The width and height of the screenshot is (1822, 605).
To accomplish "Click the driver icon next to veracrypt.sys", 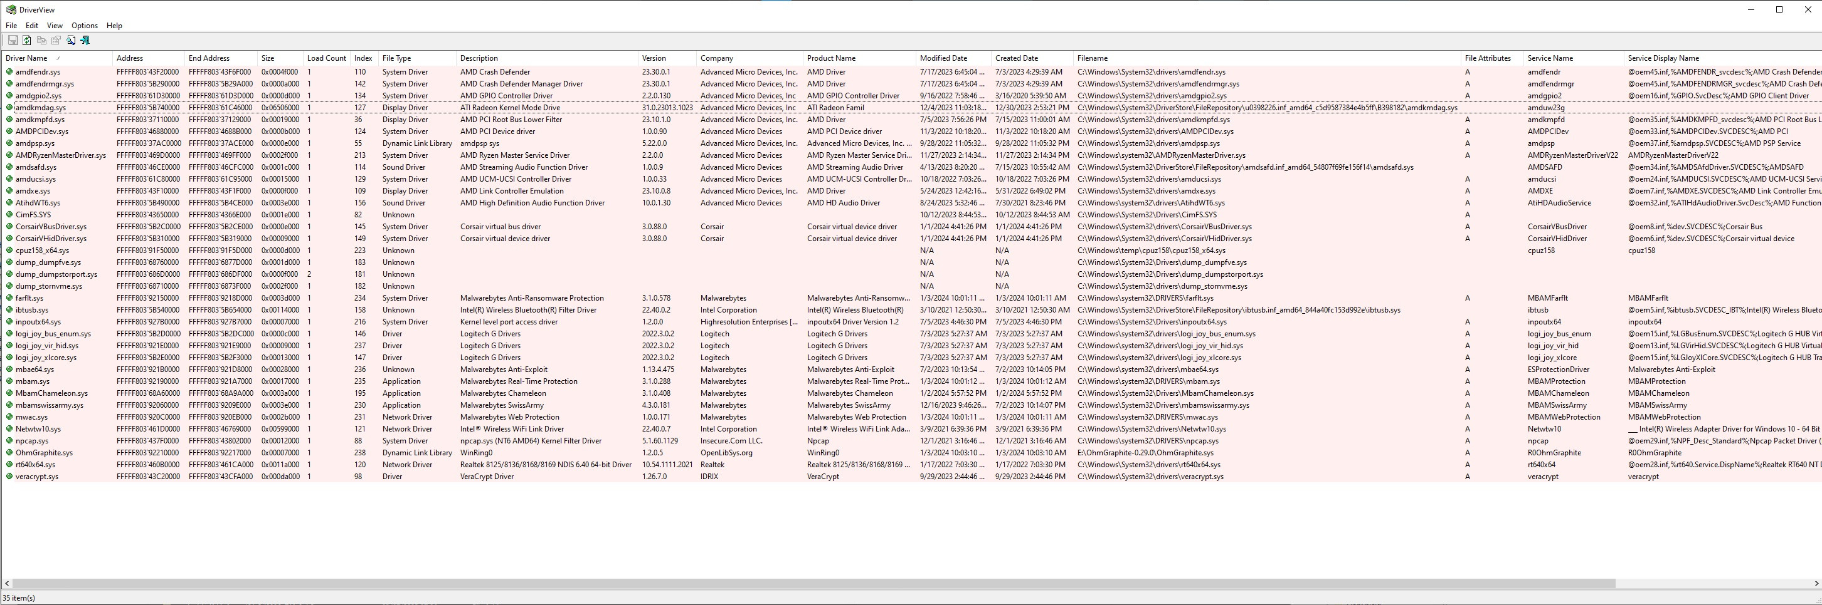I will (10, 477).
